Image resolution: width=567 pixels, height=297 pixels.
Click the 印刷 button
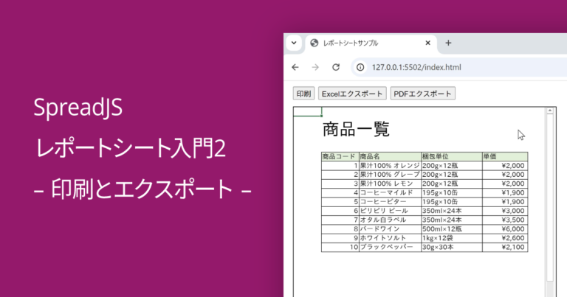303,94
